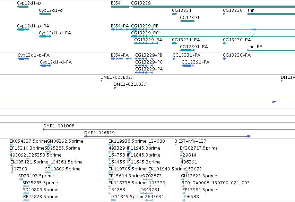The width and height of the screenshot is (295, 202).
Task: Select the 105379 EST feature
Action: click(150, 186)
